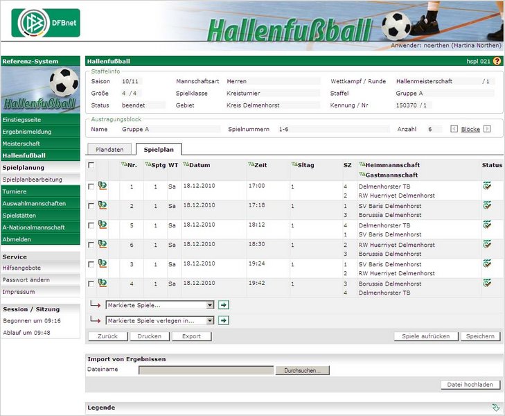Open the orange help question mark icon
The height and width of the screenshot is (416, 505).
497,61
